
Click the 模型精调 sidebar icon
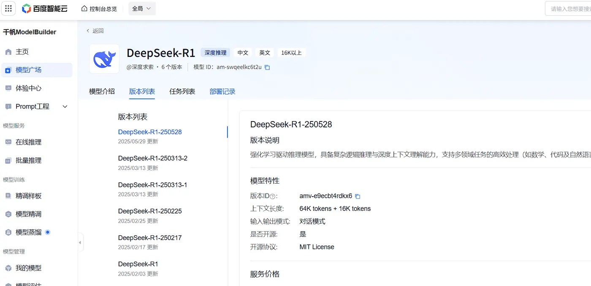(x=8, y=214)
